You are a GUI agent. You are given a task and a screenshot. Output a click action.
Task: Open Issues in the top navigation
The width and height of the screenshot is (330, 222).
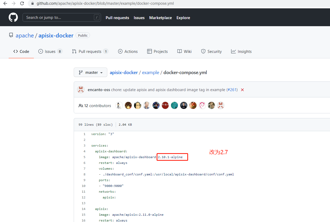[x=139, y=18]
